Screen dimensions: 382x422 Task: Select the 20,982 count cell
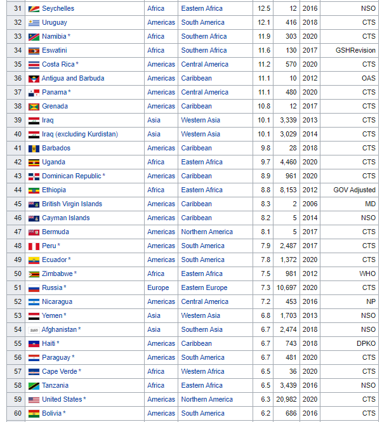tap(286, 399)
